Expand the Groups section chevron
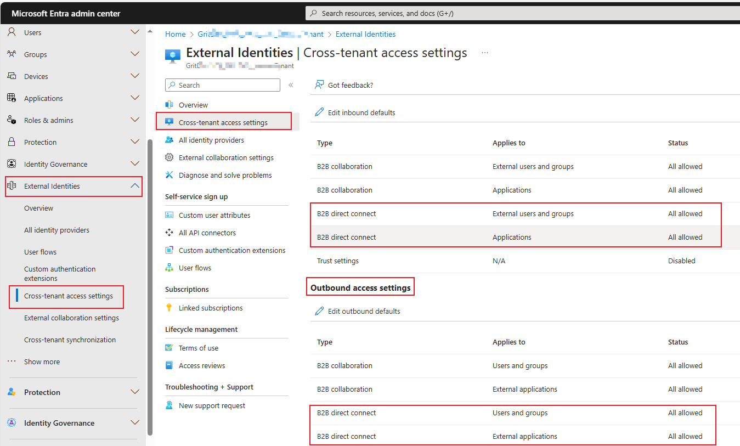This screenshot has height=446, width=740. [x=135, y=54]
